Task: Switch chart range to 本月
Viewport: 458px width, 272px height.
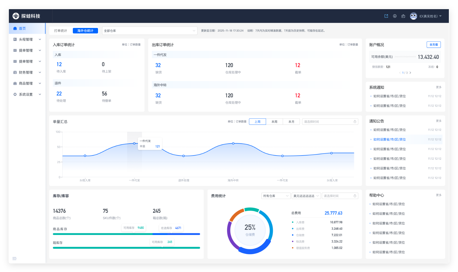Action: [291, 122]
